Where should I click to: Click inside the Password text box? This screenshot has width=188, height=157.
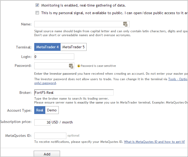(54, 66)
